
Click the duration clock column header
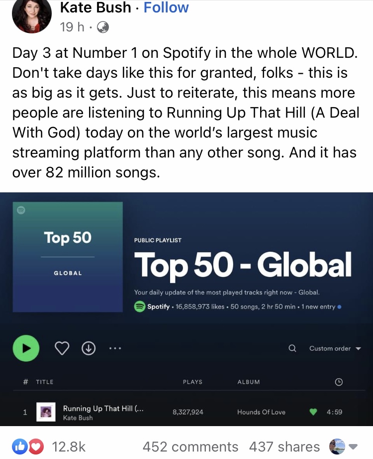click(x=339, y=382)
